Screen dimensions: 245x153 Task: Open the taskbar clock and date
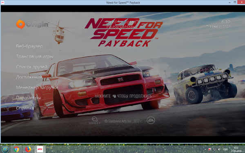click(236, 149)
